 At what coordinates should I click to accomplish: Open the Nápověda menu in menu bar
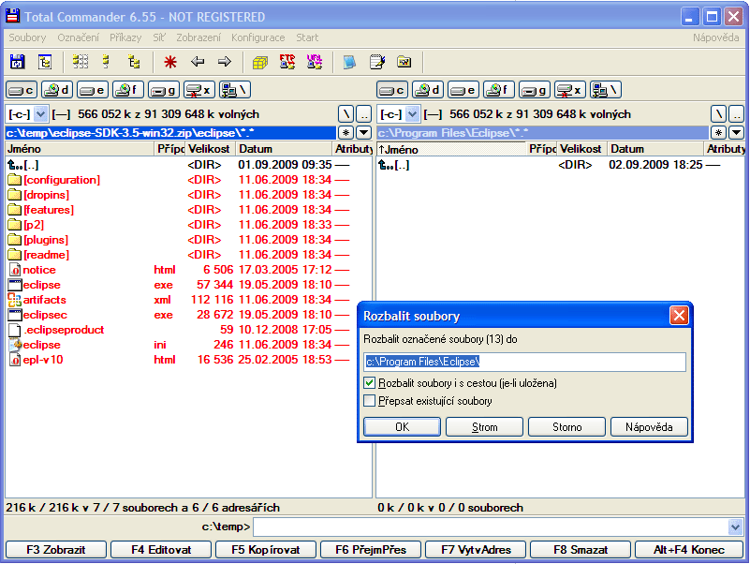coord(715,37)
